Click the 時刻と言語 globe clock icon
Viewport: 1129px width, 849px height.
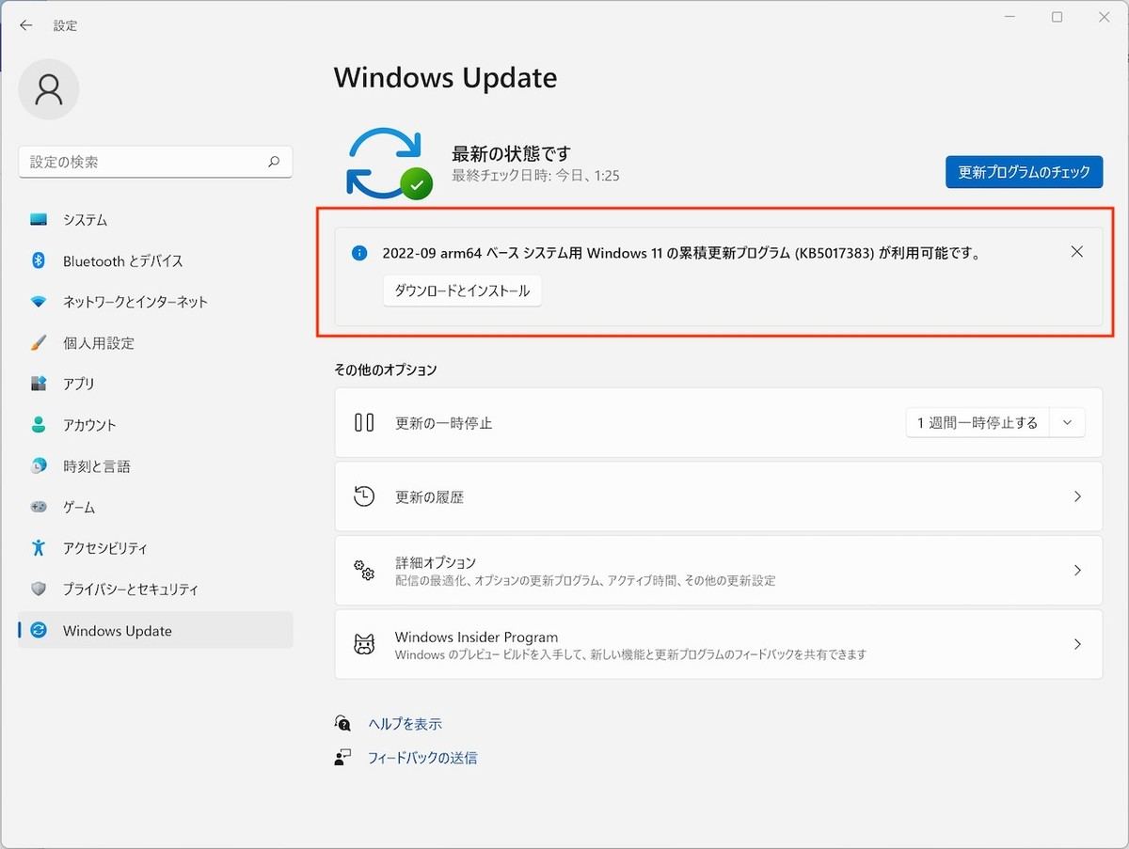(39, 466)
